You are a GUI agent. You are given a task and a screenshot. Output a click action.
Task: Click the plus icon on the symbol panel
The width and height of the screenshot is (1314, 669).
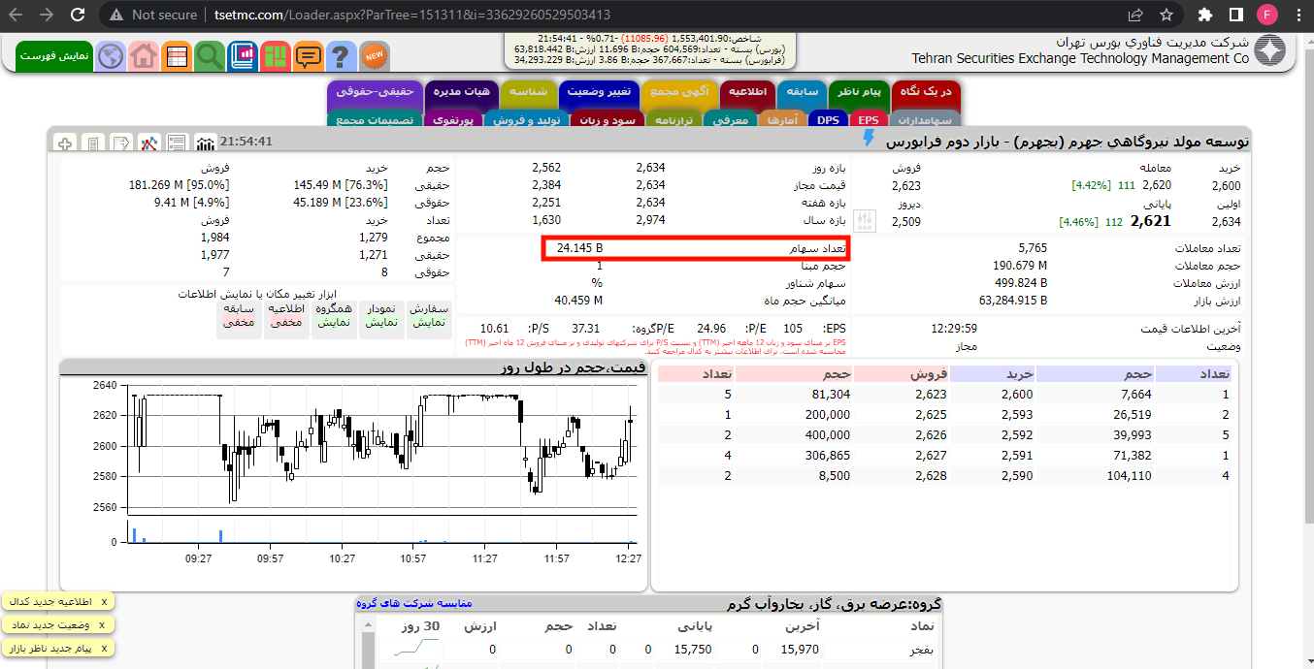coord(65,143)
